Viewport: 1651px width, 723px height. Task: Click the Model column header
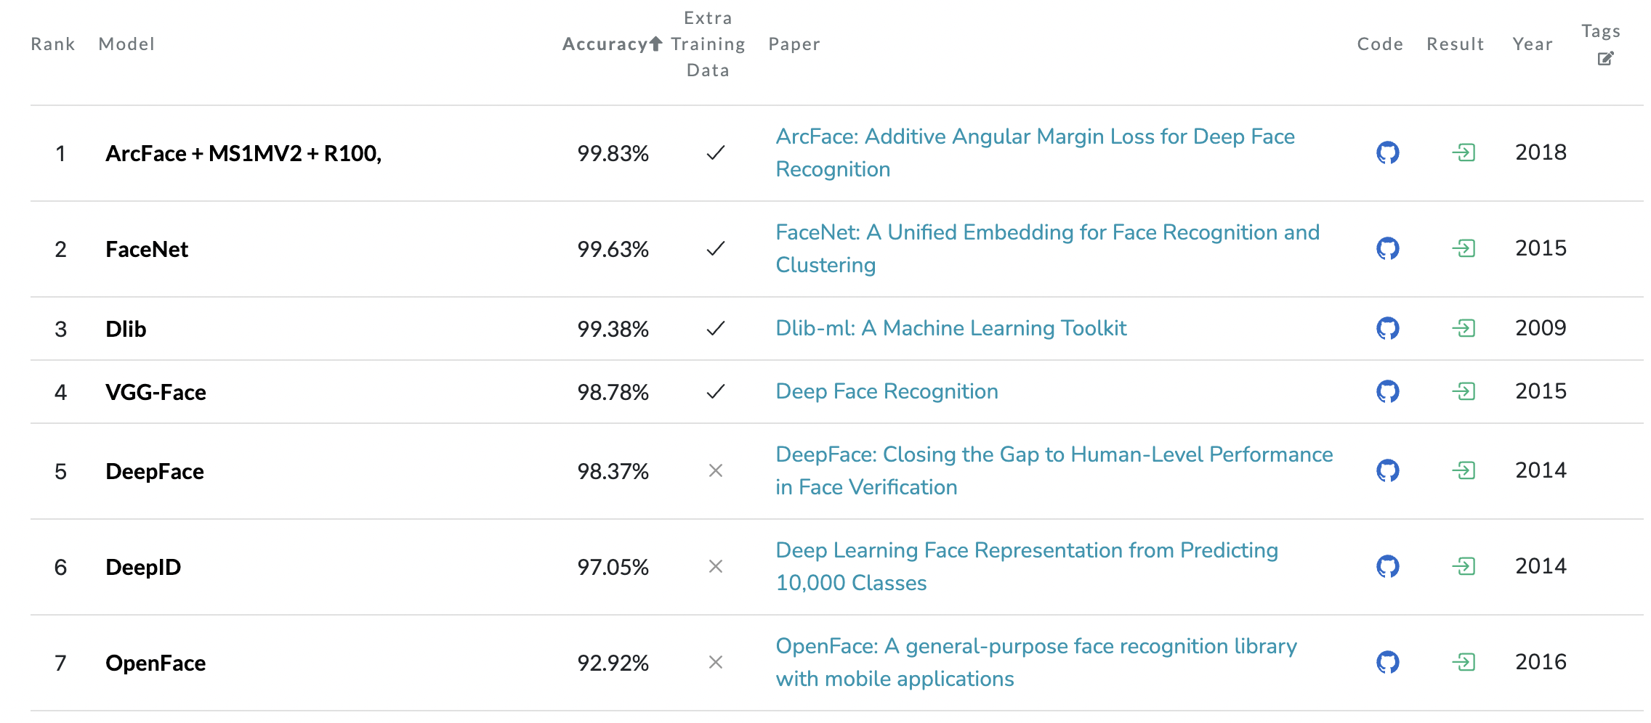(x=126, y=44)
